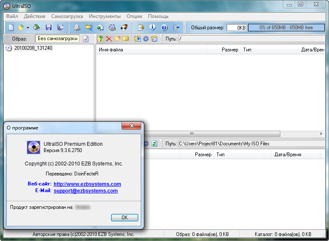Click the Rename folder icon

[x=125, y=39]
